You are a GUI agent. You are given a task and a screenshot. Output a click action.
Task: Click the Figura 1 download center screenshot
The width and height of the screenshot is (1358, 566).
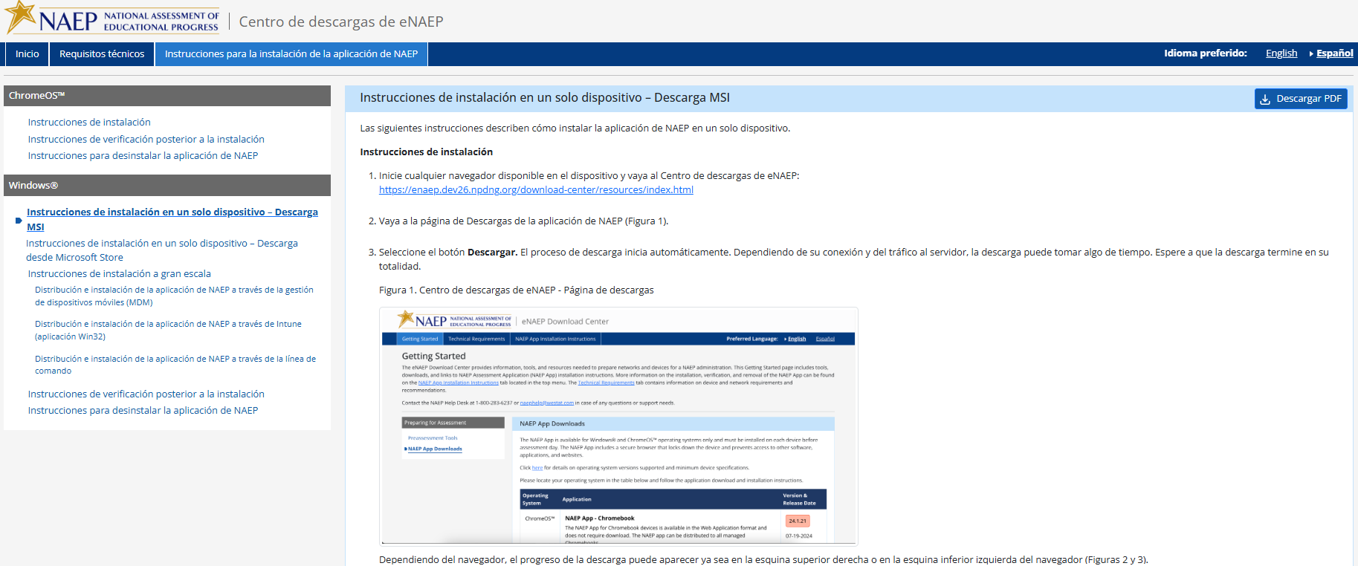pos(618,426)
